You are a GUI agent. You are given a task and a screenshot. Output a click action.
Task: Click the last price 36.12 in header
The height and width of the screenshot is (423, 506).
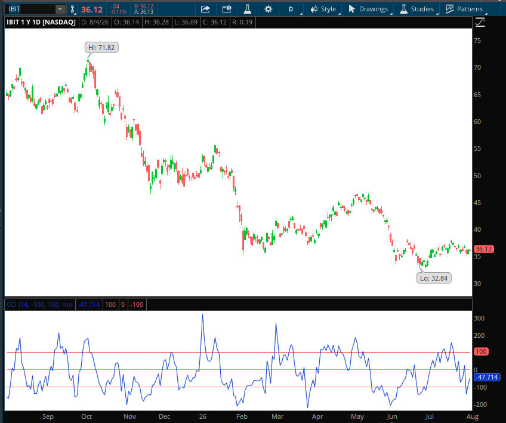[92, 10]
